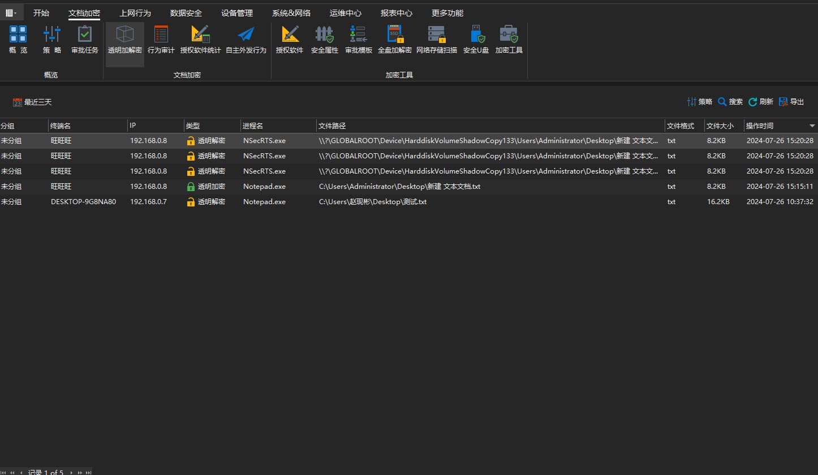Switch to the 运维中心 tab
Screen dimensions: 818x475
coord(346,13)
